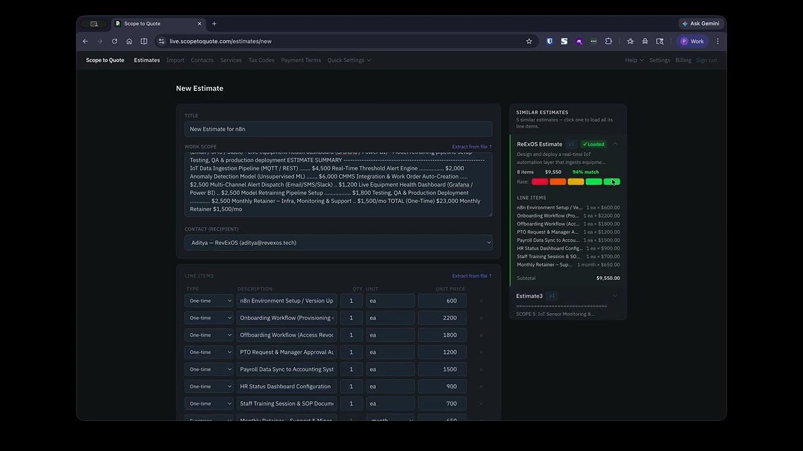Open the Quick Settings menu dropdown

(x=349, y=60)
